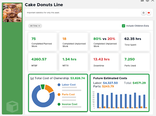Screen dimensions: 156x116
Task: Click the 13.42 hrs Downtime card
Action: (x=105, y=62)
